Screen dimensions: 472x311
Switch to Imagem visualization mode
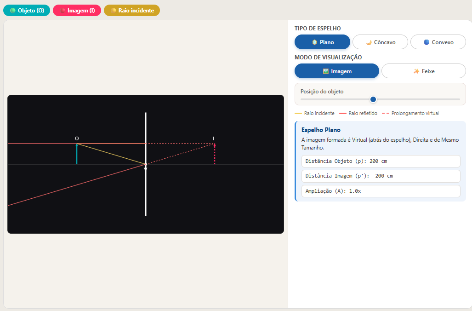[x=336, y=71]
